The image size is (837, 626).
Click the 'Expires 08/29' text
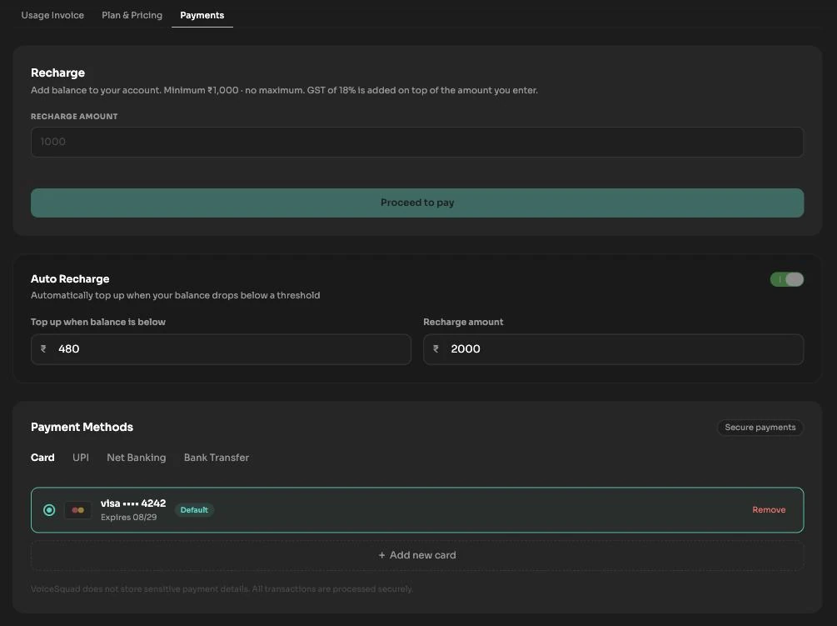(x=128, y=518)
